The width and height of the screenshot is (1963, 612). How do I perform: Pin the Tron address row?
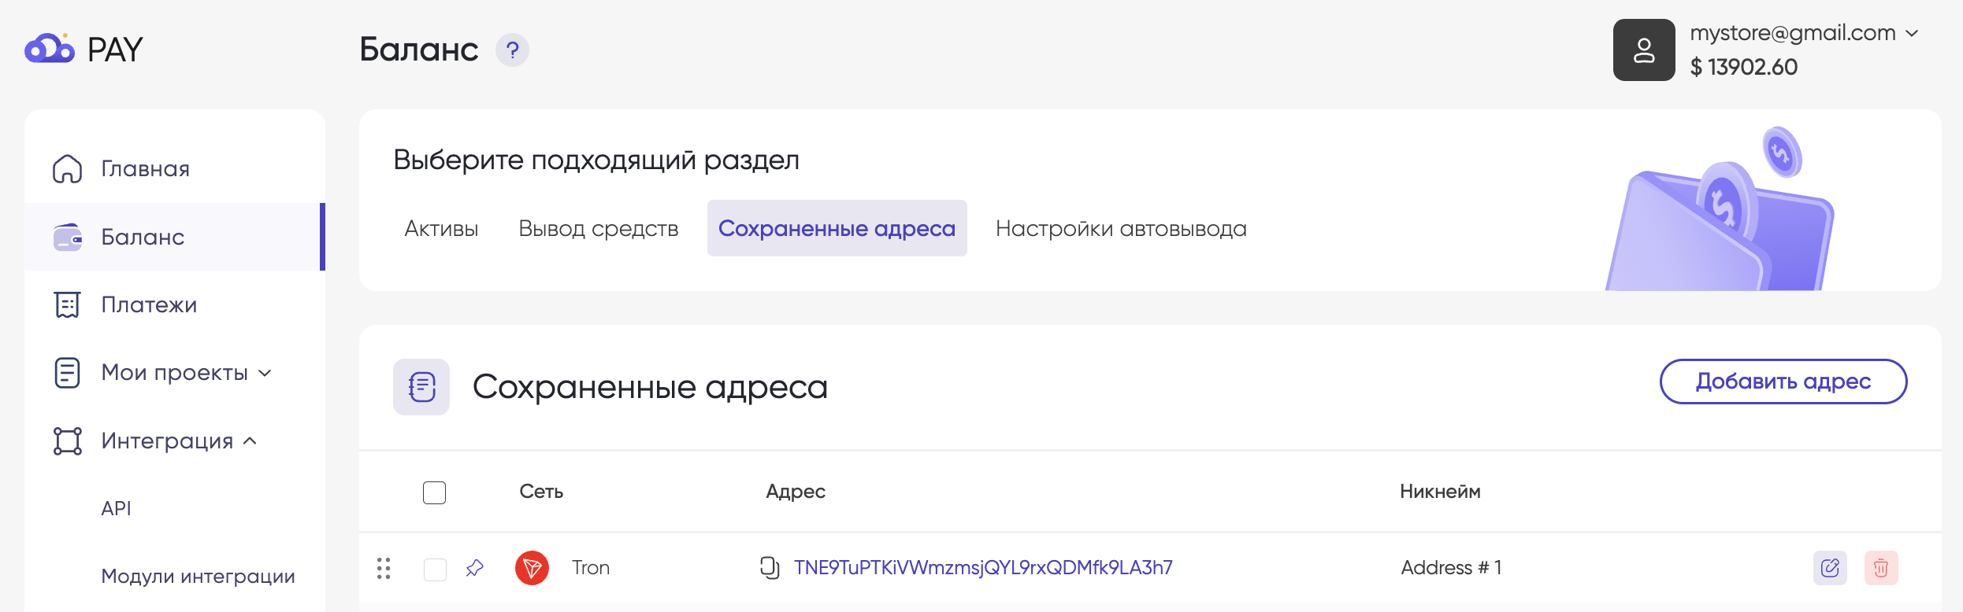point(474,567)
